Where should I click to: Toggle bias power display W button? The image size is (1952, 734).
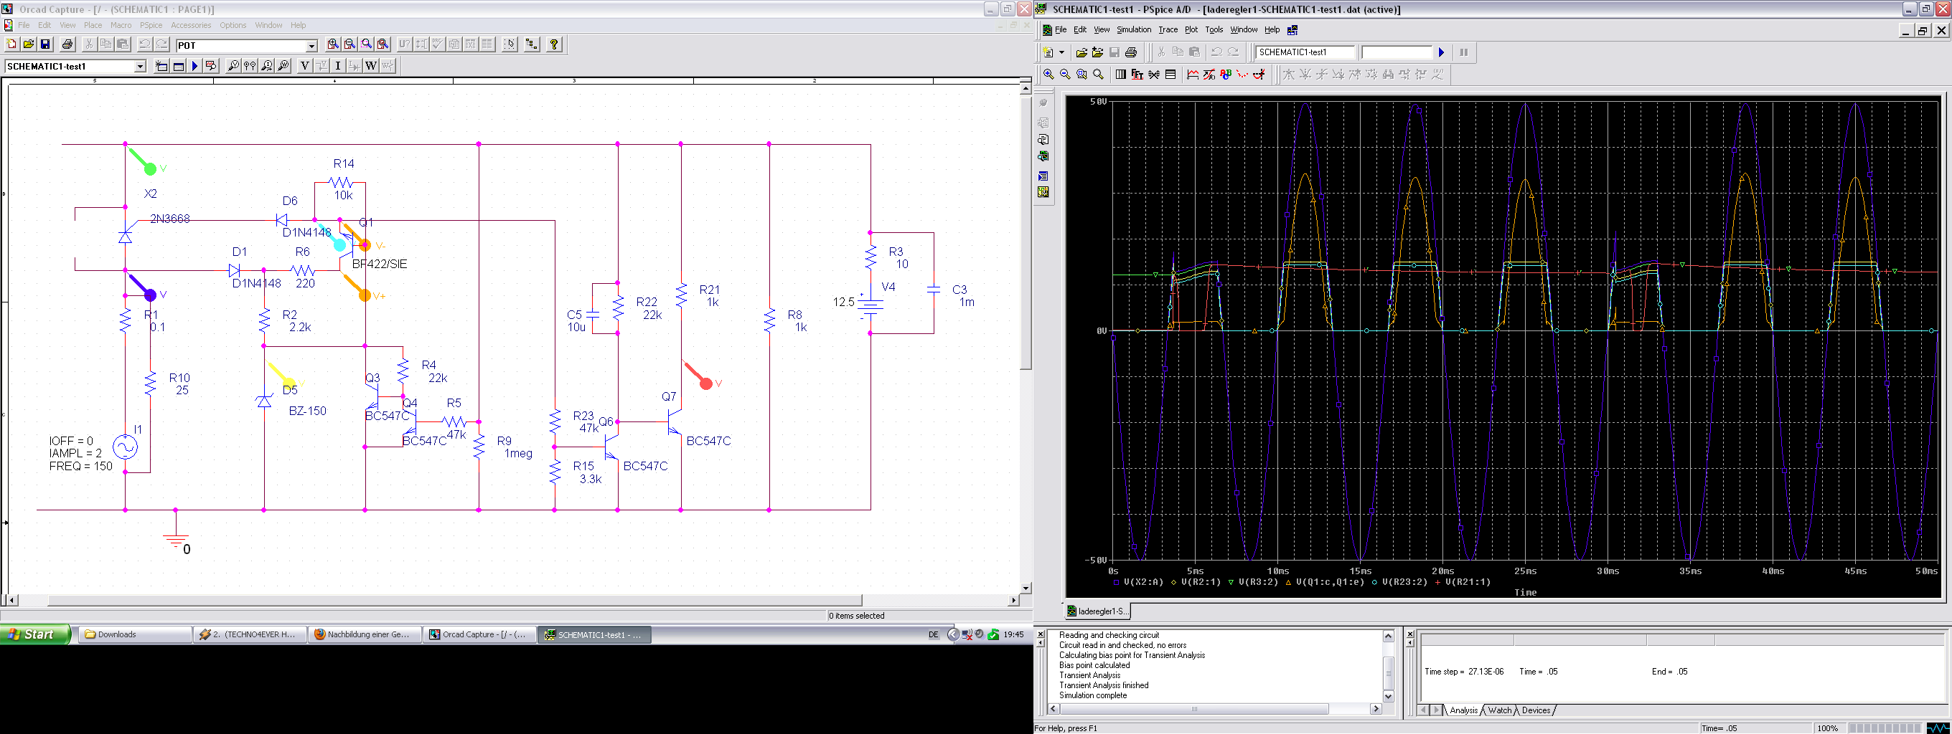click(x=371, y=66)
